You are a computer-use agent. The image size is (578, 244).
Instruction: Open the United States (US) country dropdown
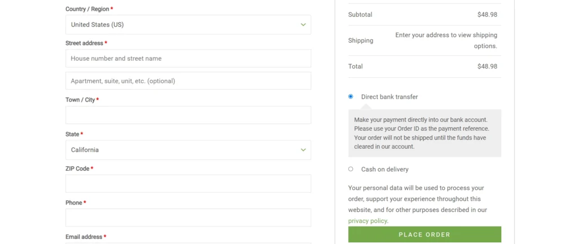click(181, 25)
